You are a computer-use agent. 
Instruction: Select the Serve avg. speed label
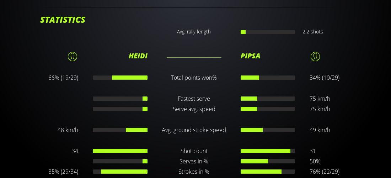tap(194, 109)
